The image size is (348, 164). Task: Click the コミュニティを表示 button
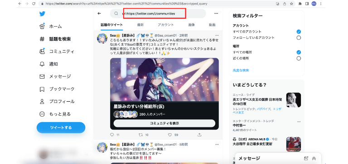pos(164,123)
